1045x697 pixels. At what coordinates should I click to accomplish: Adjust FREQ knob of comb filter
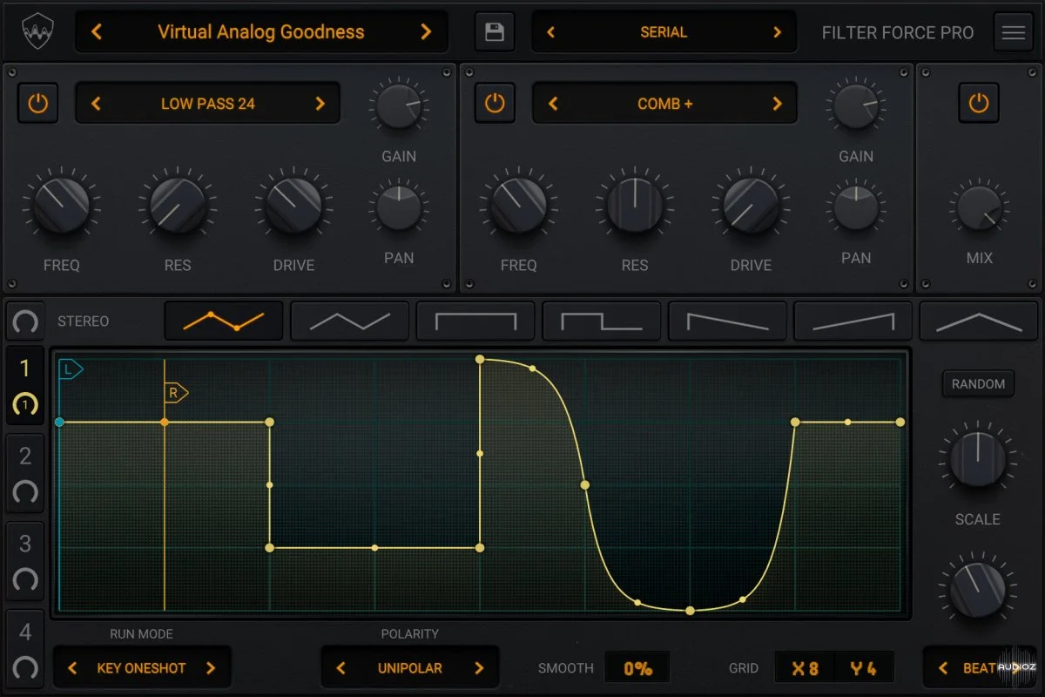[518, 206]
